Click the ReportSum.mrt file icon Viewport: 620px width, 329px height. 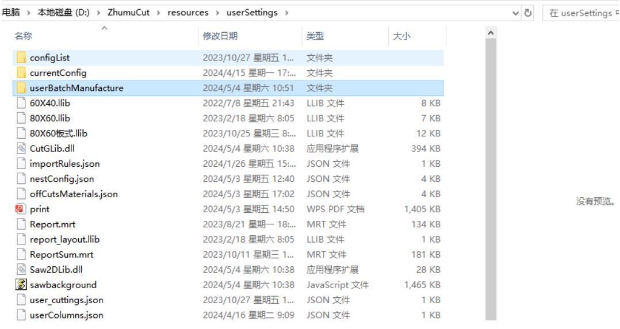point(21,255)
